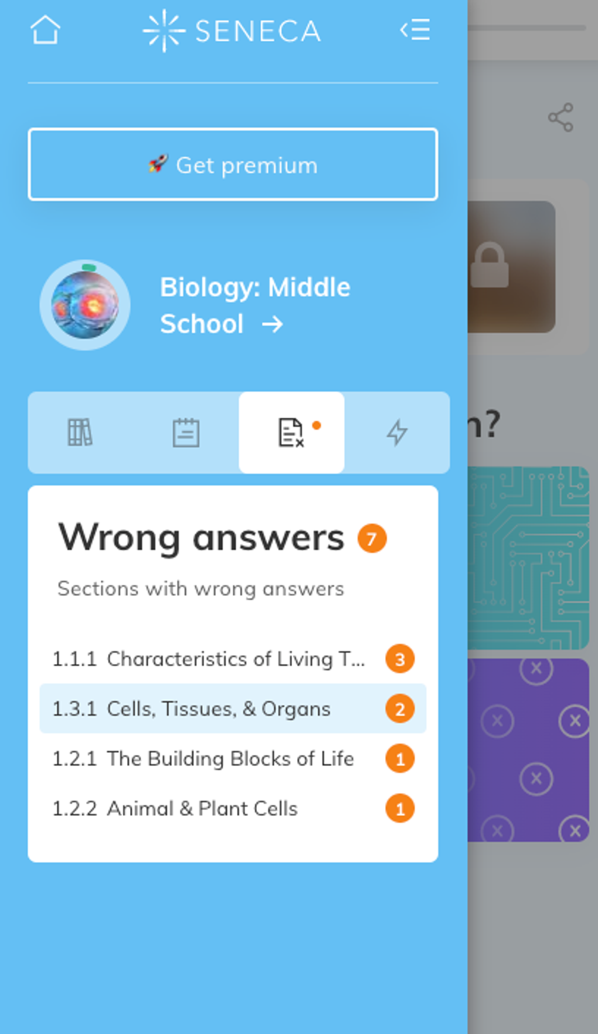Click the Get premium button
Screen dimensions: 598x1034
(x=233, y=165)
